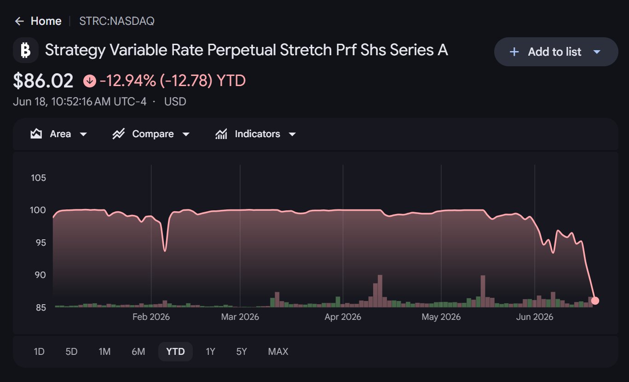Go back to Home link

(x=46, y=21)
